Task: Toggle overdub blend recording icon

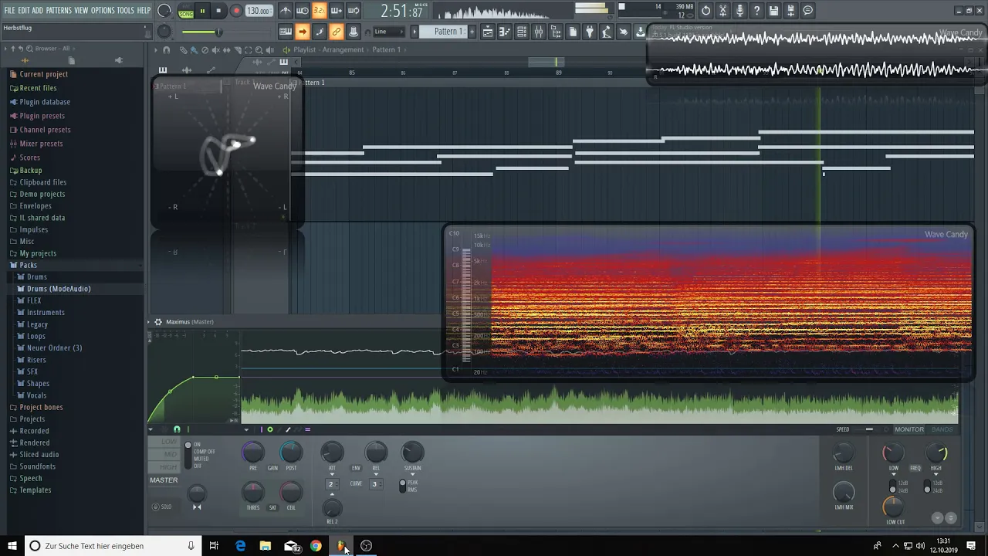Action: 337,11
